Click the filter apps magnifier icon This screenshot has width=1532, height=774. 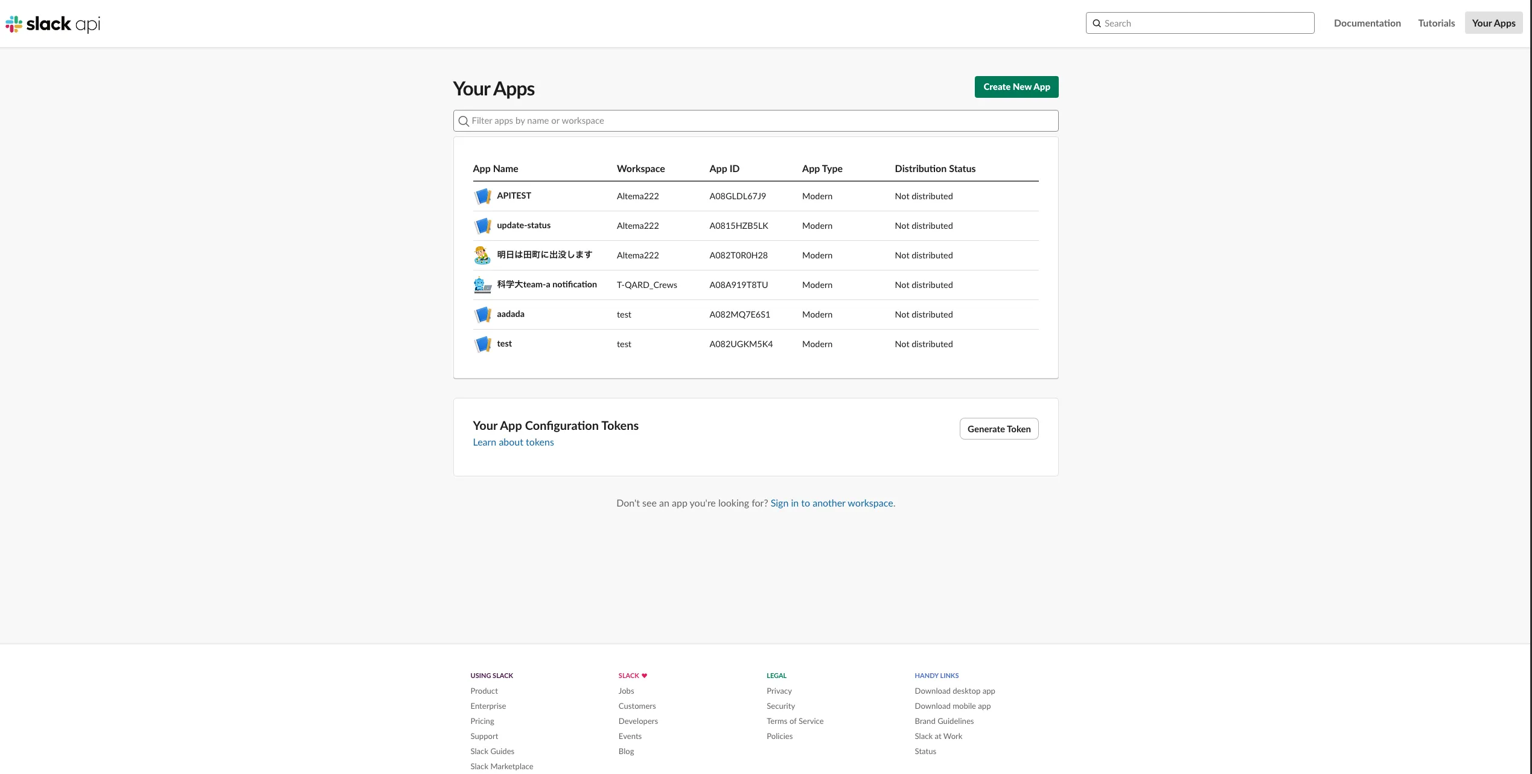tap(464, 121)
